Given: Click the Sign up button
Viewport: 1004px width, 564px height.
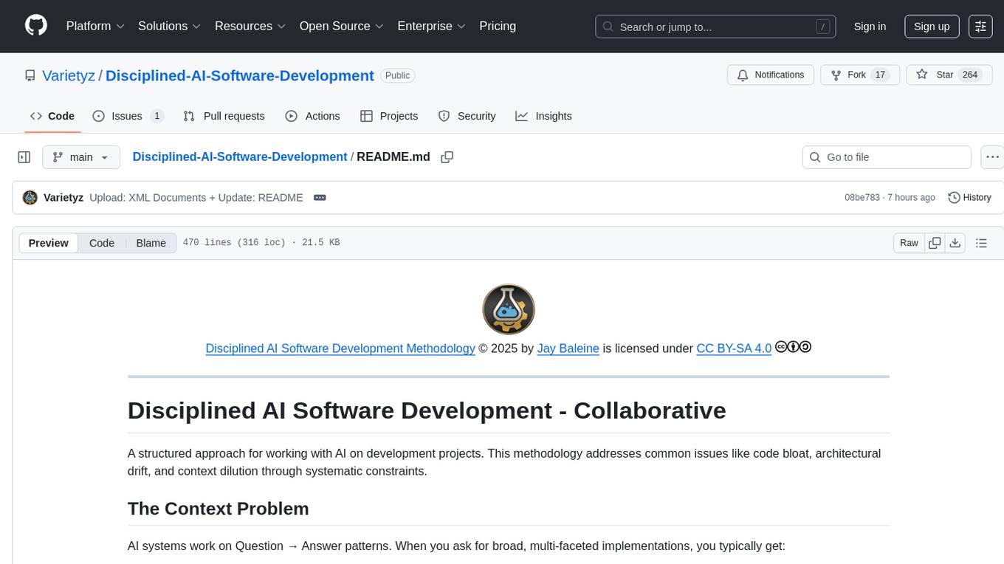Looking at the screenshot, I should pos(932,27).
